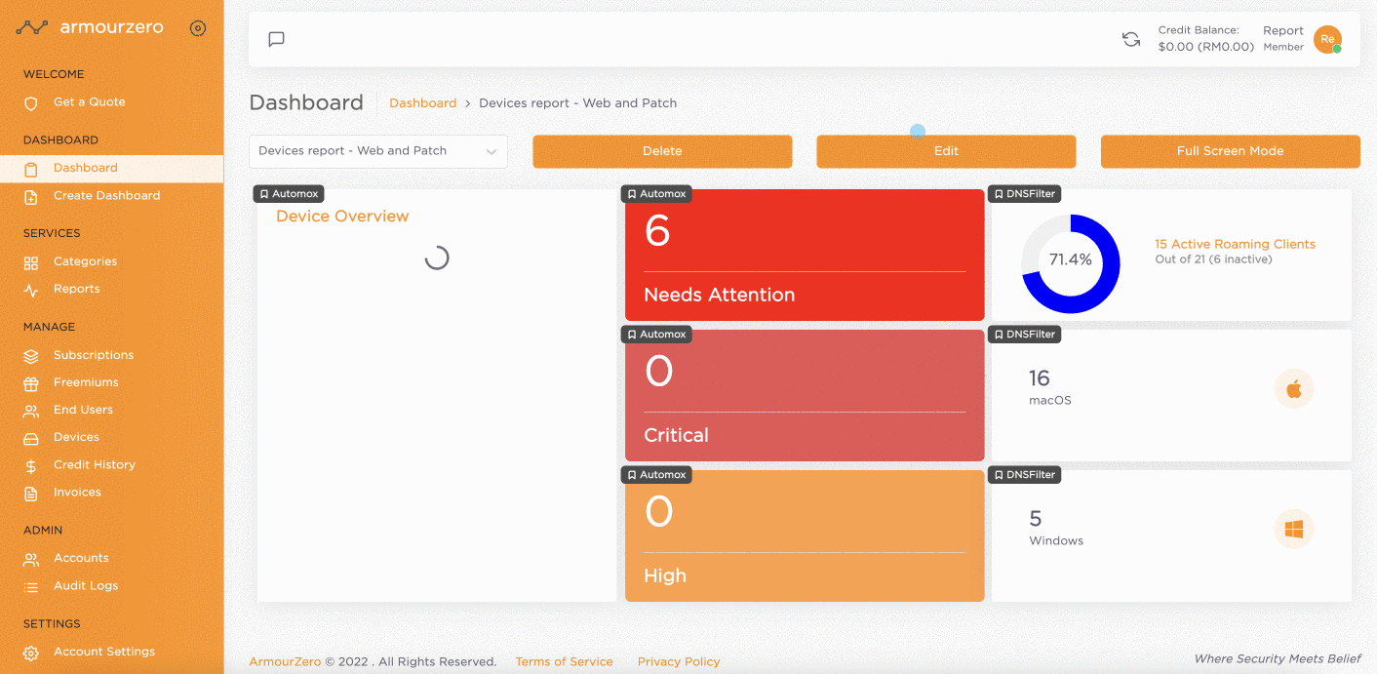The width and height of the screenshot is (1377, 674).
Task: Click the bookmark icon on Roaming Clients DNSFilter tag
Action: [999, 194]
